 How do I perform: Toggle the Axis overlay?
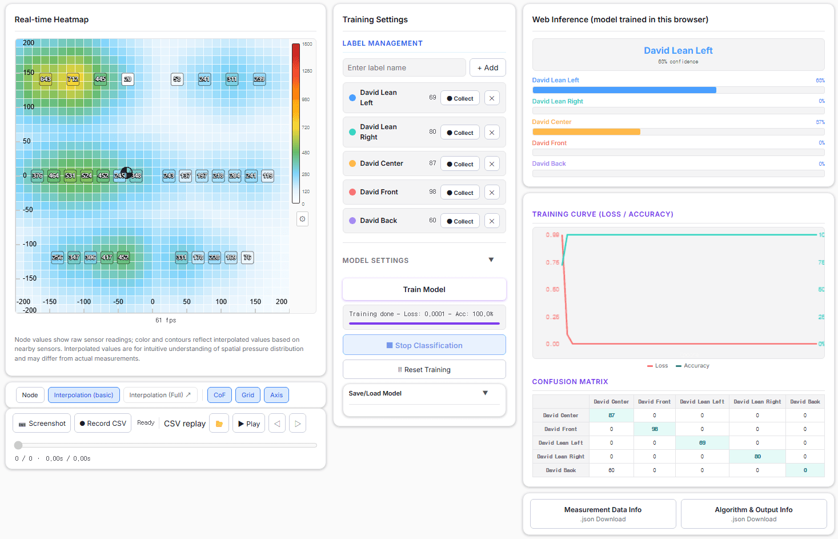coord(276,395)
